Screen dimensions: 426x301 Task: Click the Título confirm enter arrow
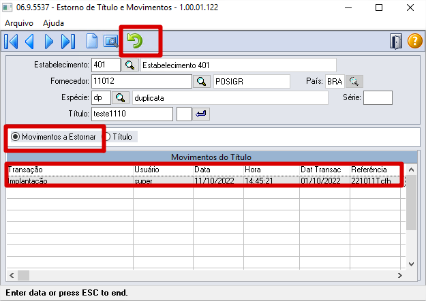tap(201, 114)
